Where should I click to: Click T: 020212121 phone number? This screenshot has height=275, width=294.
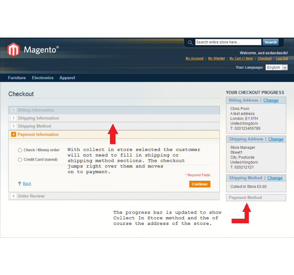click(x=242, y=167)
